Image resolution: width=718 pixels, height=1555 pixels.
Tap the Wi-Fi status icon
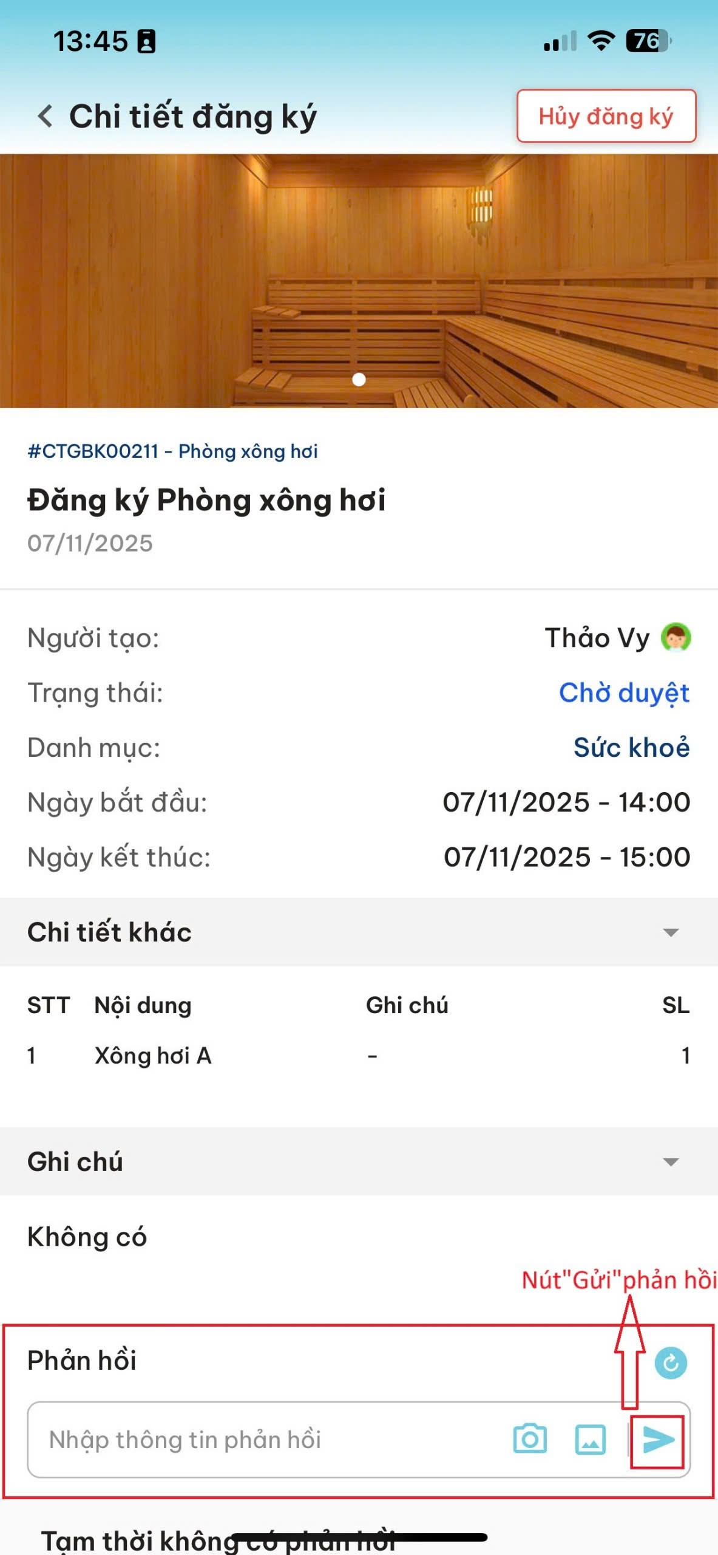pyautogui.click(x=601, y=41)
